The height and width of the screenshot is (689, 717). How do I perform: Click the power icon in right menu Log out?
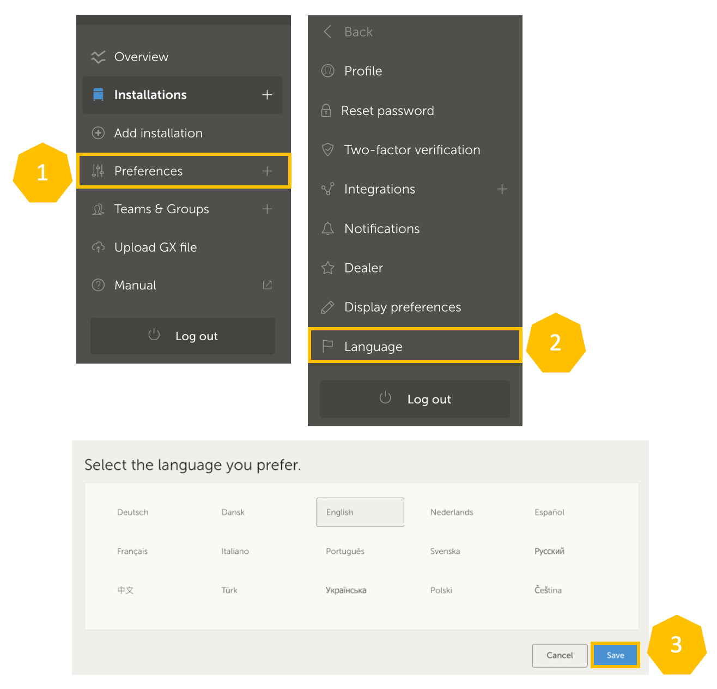(385, 397)
